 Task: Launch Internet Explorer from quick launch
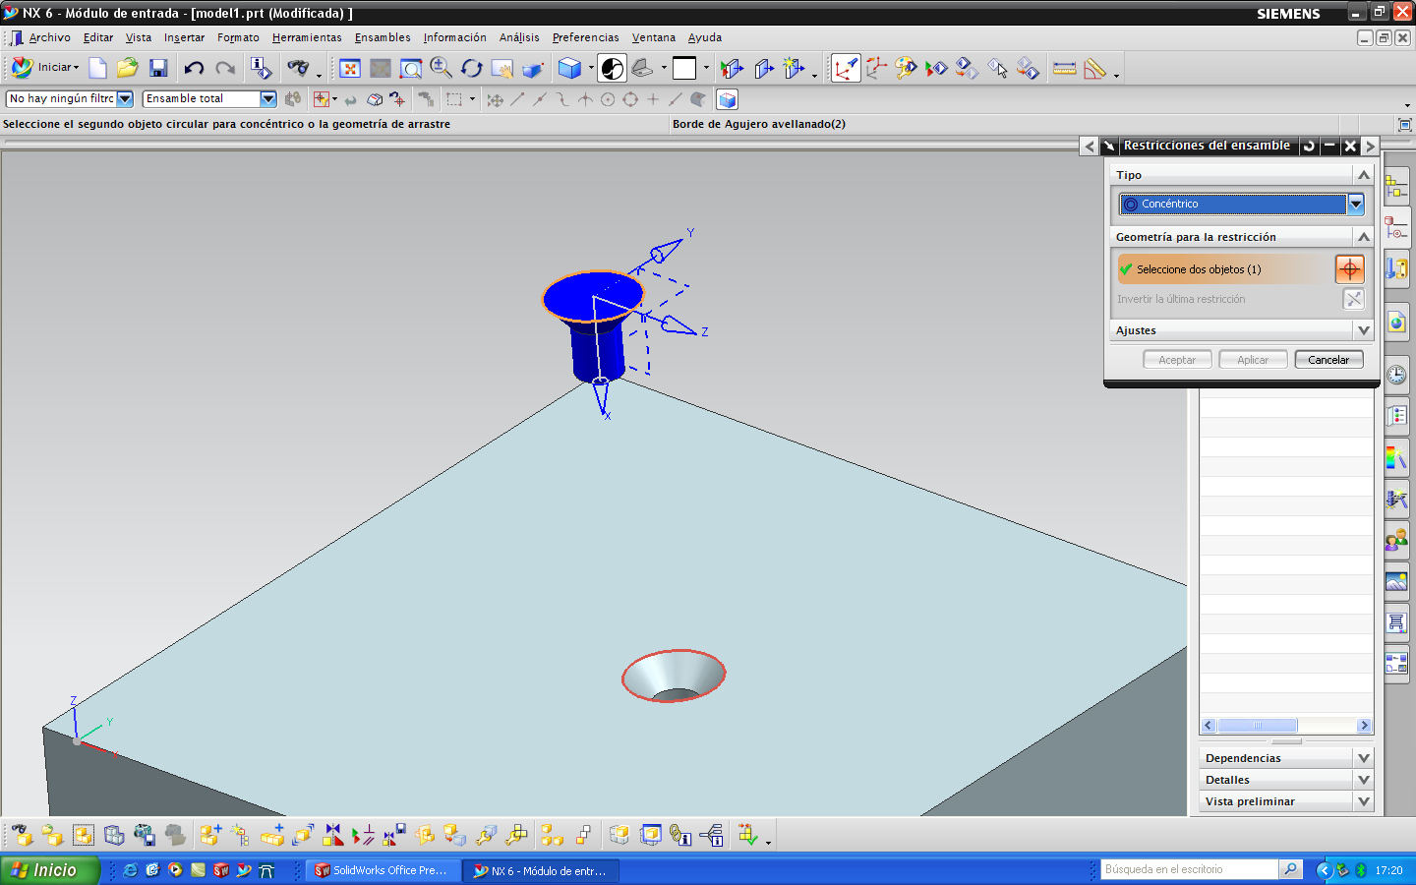point(130,870)
